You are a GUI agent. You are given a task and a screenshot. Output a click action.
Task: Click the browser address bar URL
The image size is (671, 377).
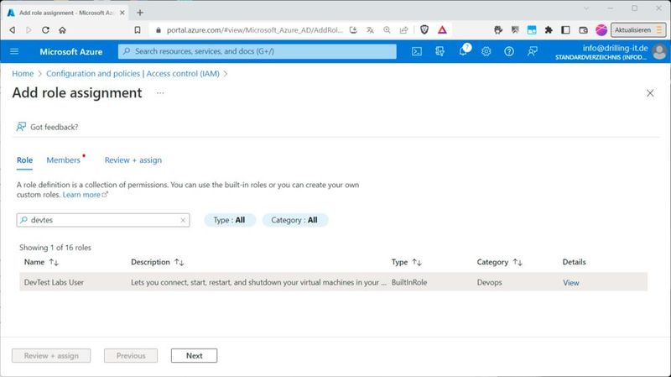click(255, 30)
